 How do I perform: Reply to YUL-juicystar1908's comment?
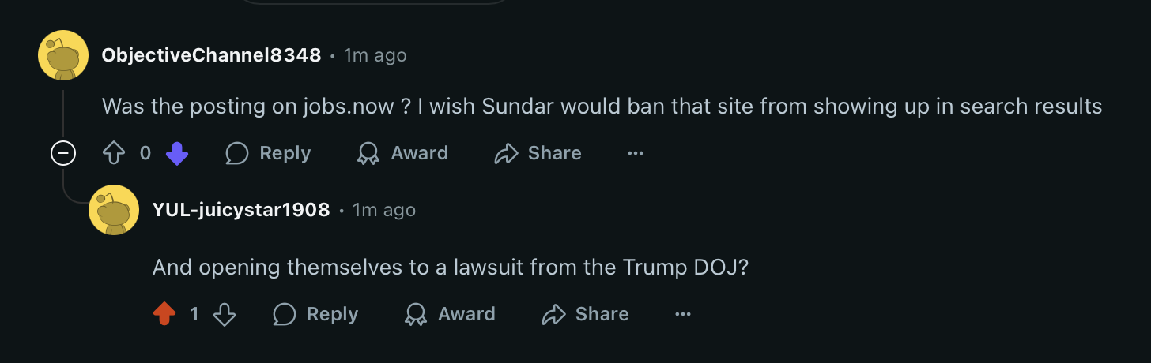(315, 314)
